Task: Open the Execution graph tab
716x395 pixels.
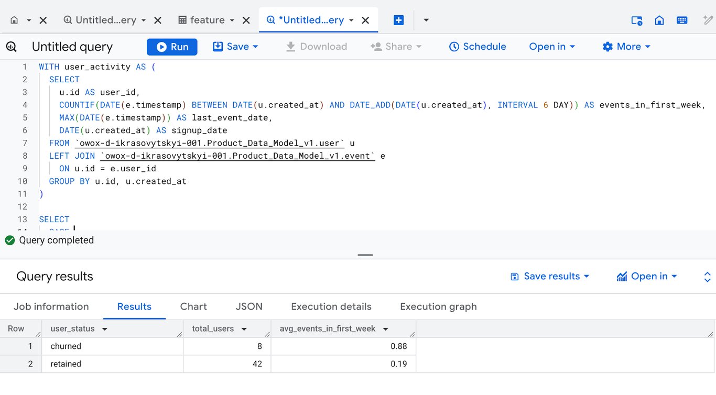Action: 438,307
